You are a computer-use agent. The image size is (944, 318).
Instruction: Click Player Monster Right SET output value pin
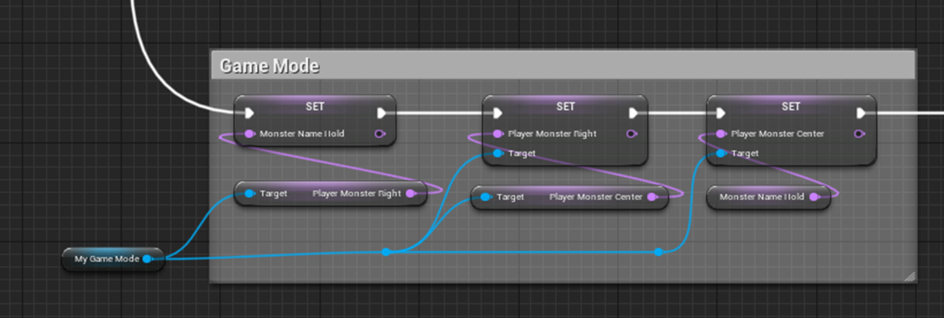tap(632, 133)
